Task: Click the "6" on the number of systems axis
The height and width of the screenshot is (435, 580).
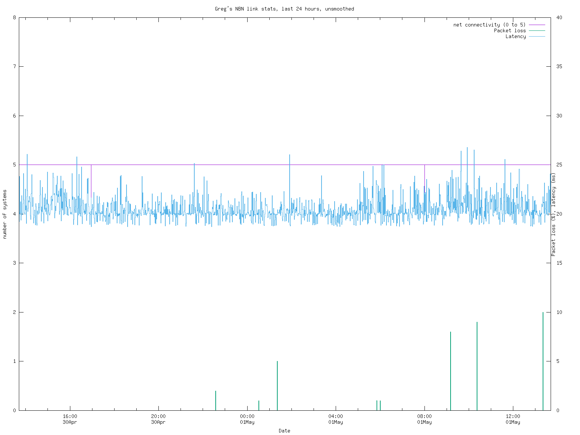Action: coord(14,116)
